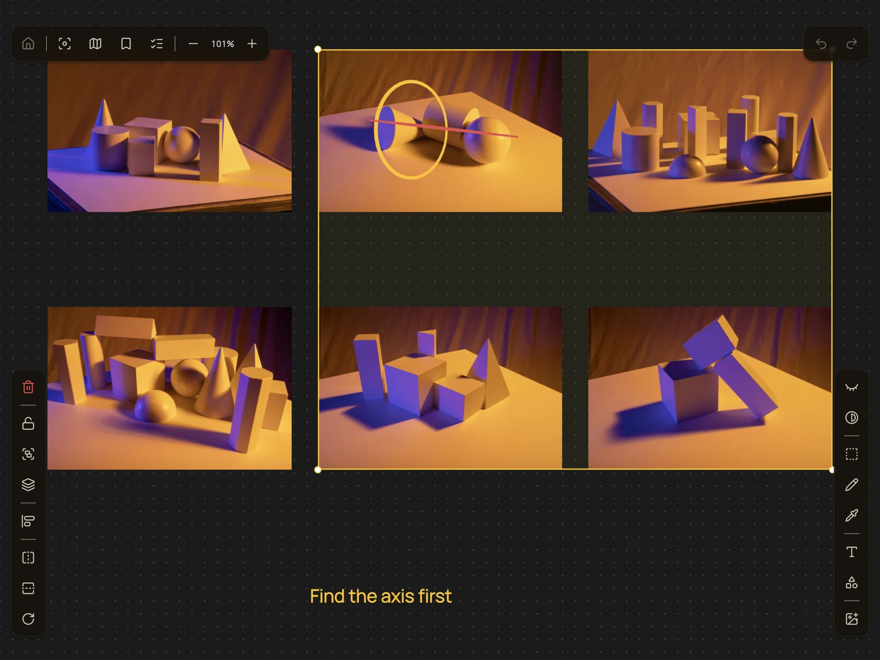Image resolution: width=880 pixels, height=660 pixels.
Task: Select the eyedropper color picker tool
Action: click(851, 515)
